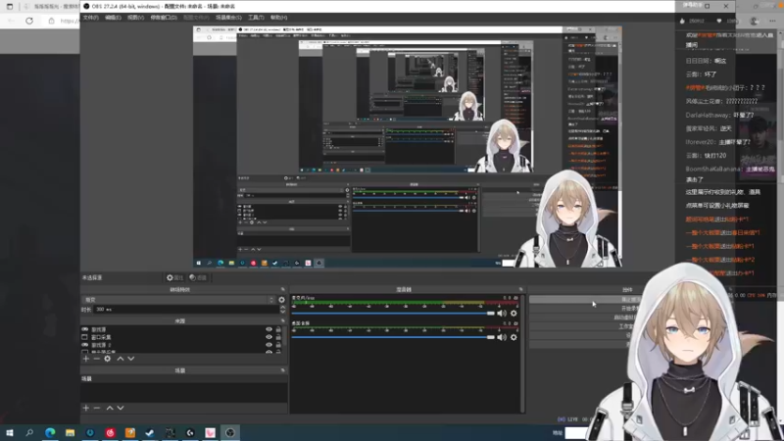The width and height of the screenshot is (784, 441).
Task: Increase transition duration with up stepper
Action: pos(282,307)
